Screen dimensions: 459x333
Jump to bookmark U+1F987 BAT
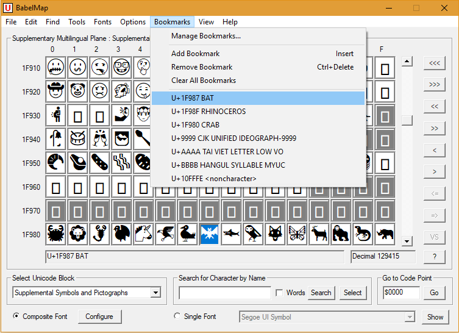[258, 98]
